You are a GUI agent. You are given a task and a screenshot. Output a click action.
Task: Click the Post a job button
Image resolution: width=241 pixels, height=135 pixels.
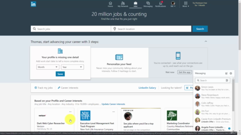point(189,88)
